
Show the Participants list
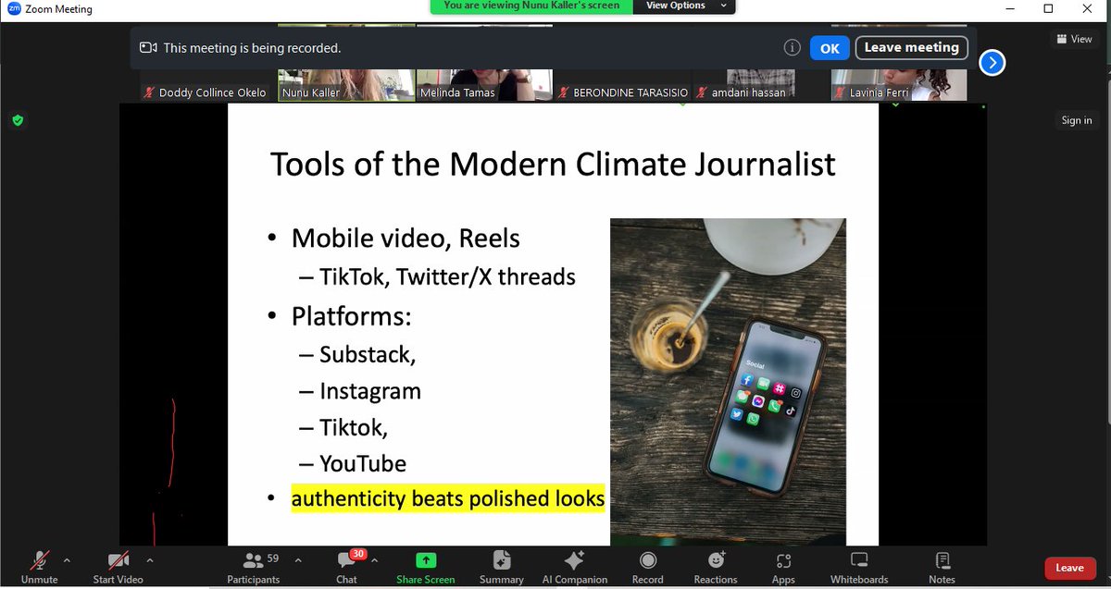pos(253,567)
